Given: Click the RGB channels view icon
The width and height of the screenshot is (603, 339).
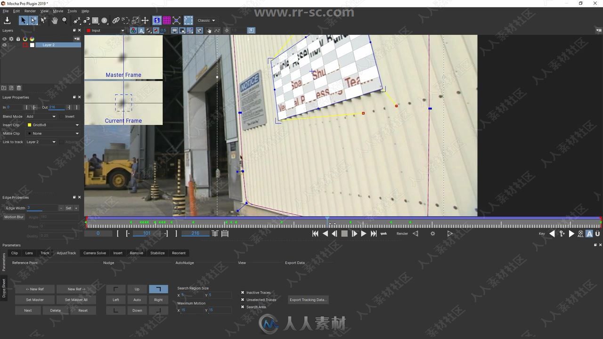Looking at the screenshot, I should 133,31.
